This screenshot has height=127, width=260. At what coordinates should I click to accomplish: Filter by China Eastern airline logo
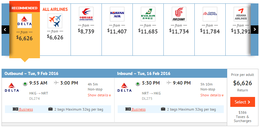pyautogui.click(x=86, y=14)
